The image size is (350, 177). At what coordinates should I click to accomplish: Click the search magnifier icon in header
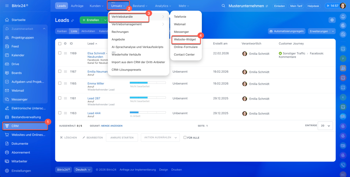click(x=223, y=6)
